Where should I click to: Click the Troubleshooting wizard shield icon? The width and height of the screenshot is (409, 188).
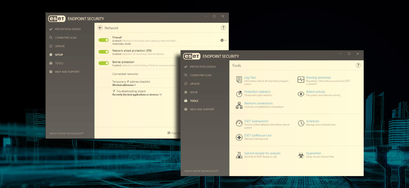point(114,91)
